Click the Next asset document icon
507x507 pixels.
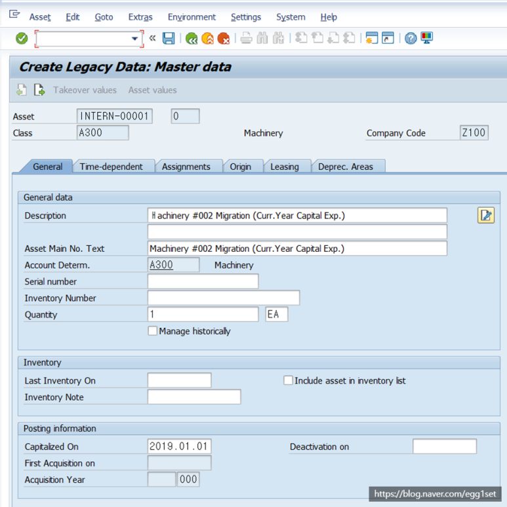coord(39,90)
